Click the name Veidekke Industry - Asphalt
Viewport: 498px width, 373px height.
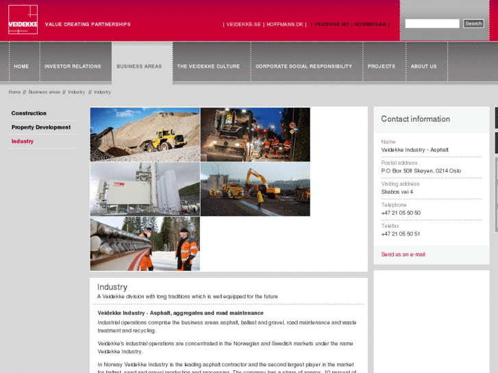415,150
